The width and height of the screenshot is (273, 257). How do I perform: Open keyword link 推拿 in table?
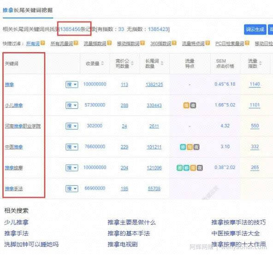pos(9,85)
